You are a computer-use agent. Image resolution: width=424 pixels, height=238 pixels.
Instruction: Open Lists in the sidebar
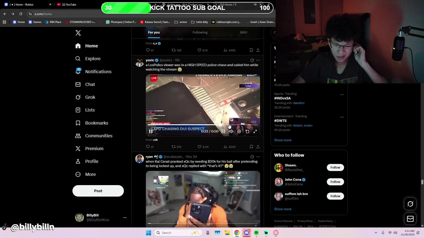(85, 110)
